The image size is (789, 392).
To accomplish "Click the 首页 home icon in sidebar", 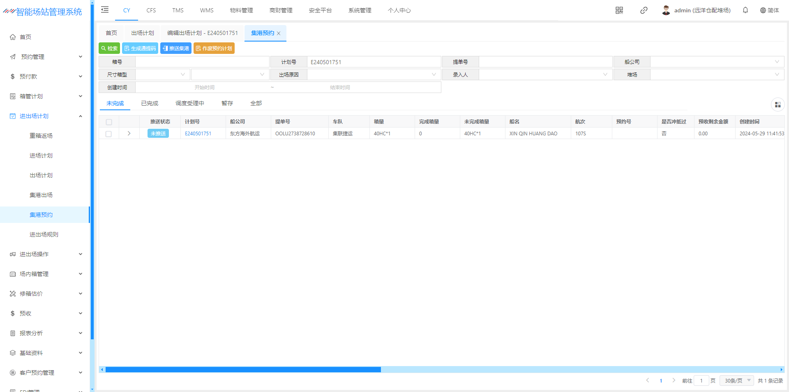I will [13, 37].
